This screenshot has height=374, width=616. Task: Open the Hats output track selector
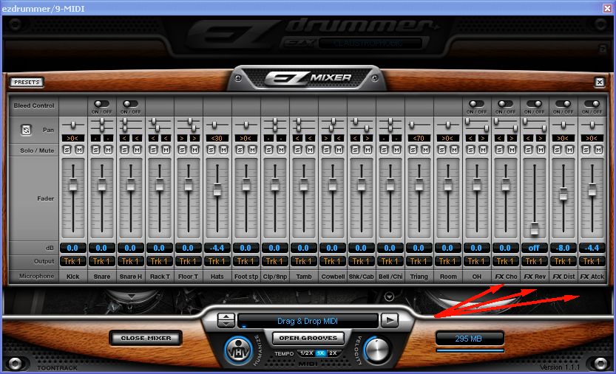(x=217, y=261)
